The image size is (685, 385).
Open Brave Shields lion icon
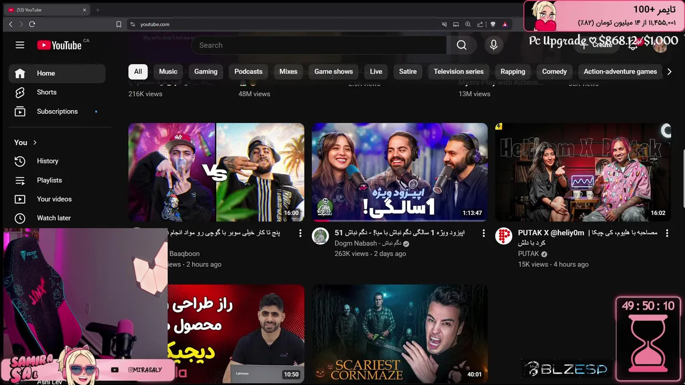tap(492, 24)
